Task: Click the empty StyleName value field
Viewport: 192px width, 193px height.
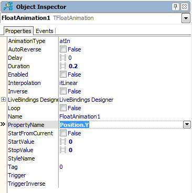Action: [125, 158]
